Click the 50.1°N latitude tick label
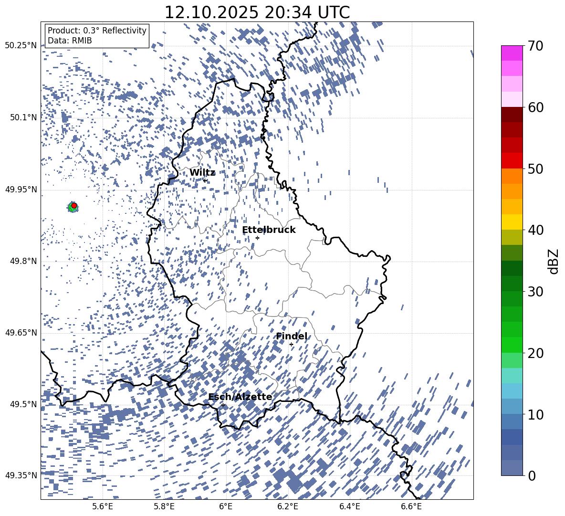This screenshot has width=565, height=516. pos(23,117)
